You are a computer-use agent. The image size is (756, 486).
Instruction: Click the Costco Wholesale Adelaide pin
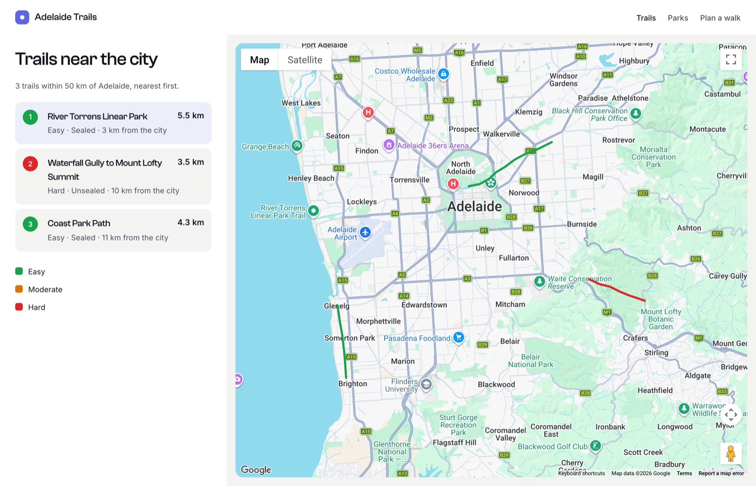pyautogui.click(x=443, y=74)
